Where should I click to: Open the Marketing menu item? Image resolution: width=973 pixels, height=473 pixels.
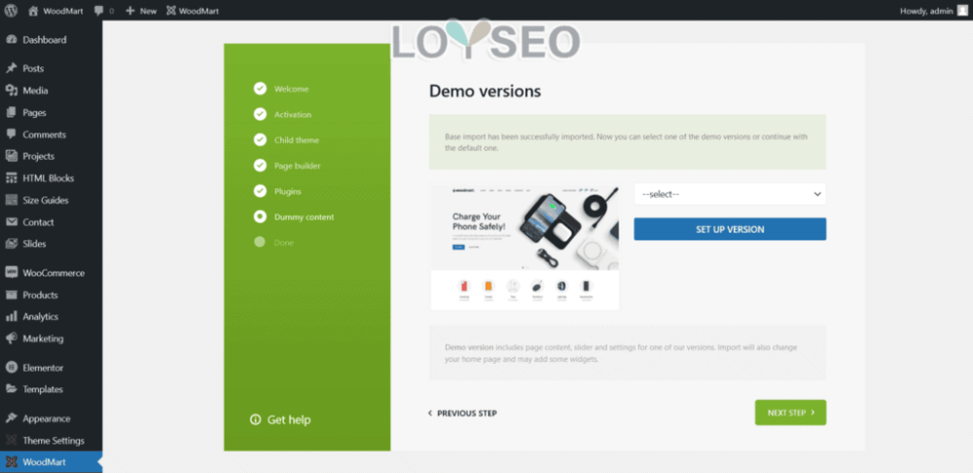pyautogui.click(x=51, y=339)
